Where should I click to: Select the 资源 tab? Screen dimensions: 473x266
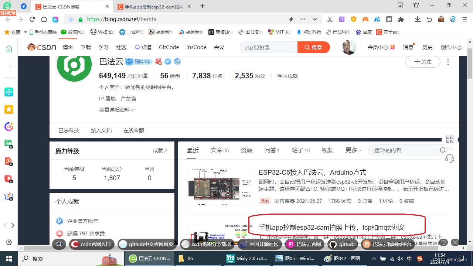246,150
